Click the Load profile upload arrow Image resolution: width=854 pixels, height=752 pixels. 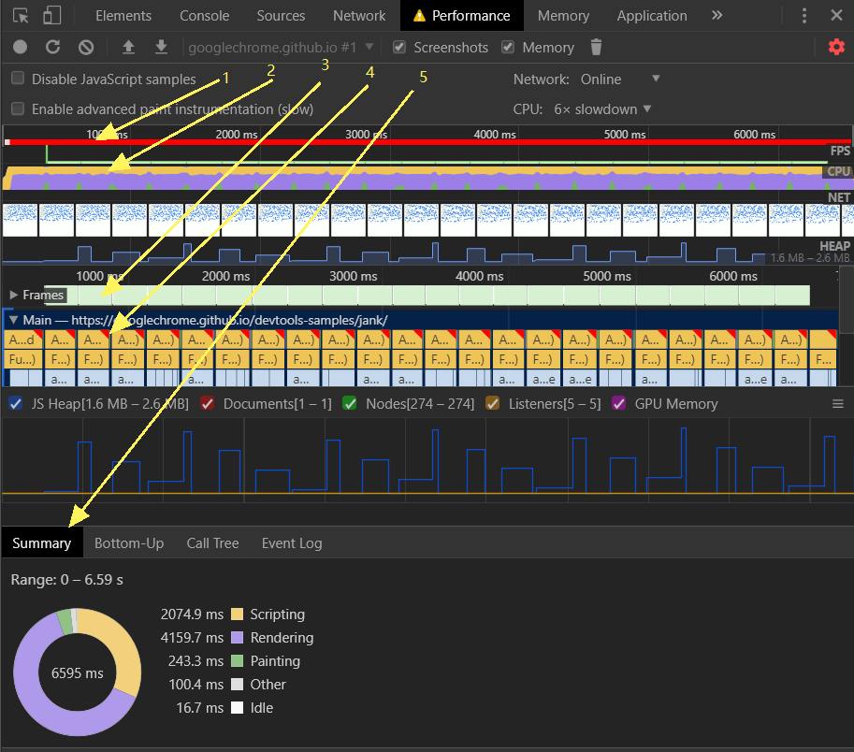129,47
